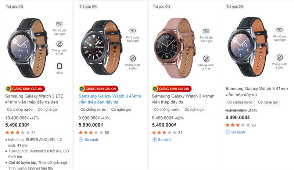
Task: Select 'Có nghe gọi' tag on rightmost watch
Action: click(x=268, y=102)
